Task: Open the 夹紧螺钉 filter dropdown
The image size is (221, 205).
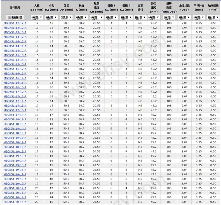Action: point(140,18)
